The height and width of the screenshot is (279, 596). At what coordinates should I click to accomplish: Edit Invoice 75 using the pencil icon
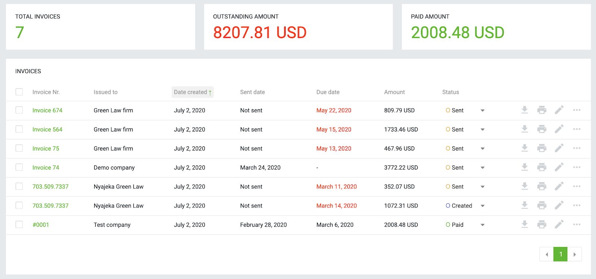pyautogui.click(x=559, y=148)
